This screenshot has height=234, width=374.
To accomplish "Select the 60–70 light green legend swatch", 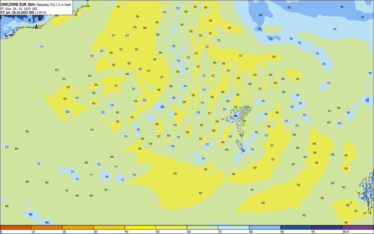I will pyautogui.click(x=202, y=227).
